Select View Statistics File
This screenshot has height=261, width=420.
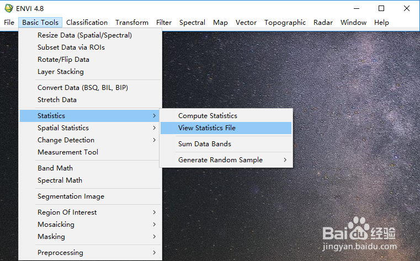point(206,128)
